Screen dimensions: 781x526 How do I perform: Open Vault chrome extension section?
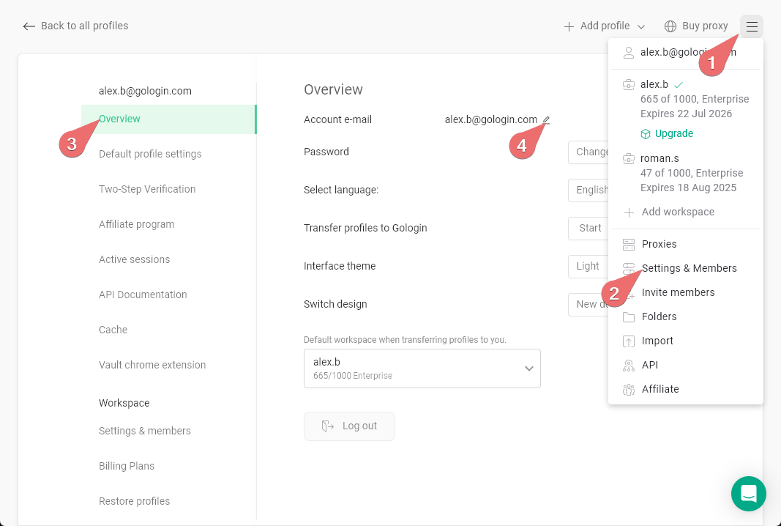tap(152, 365)
